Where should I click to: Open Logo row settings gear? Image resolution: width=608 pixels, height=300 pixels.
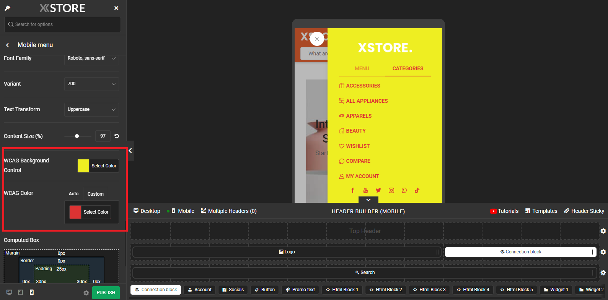click(x=603, y=252)
